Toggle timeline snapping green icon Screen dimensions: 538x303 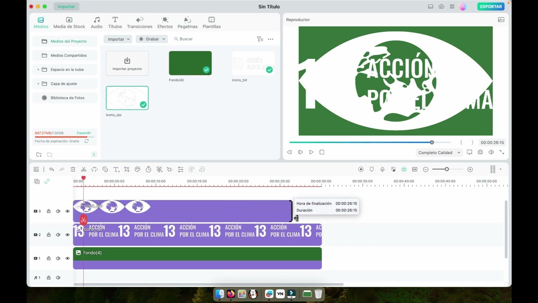[x=403, y=169]
